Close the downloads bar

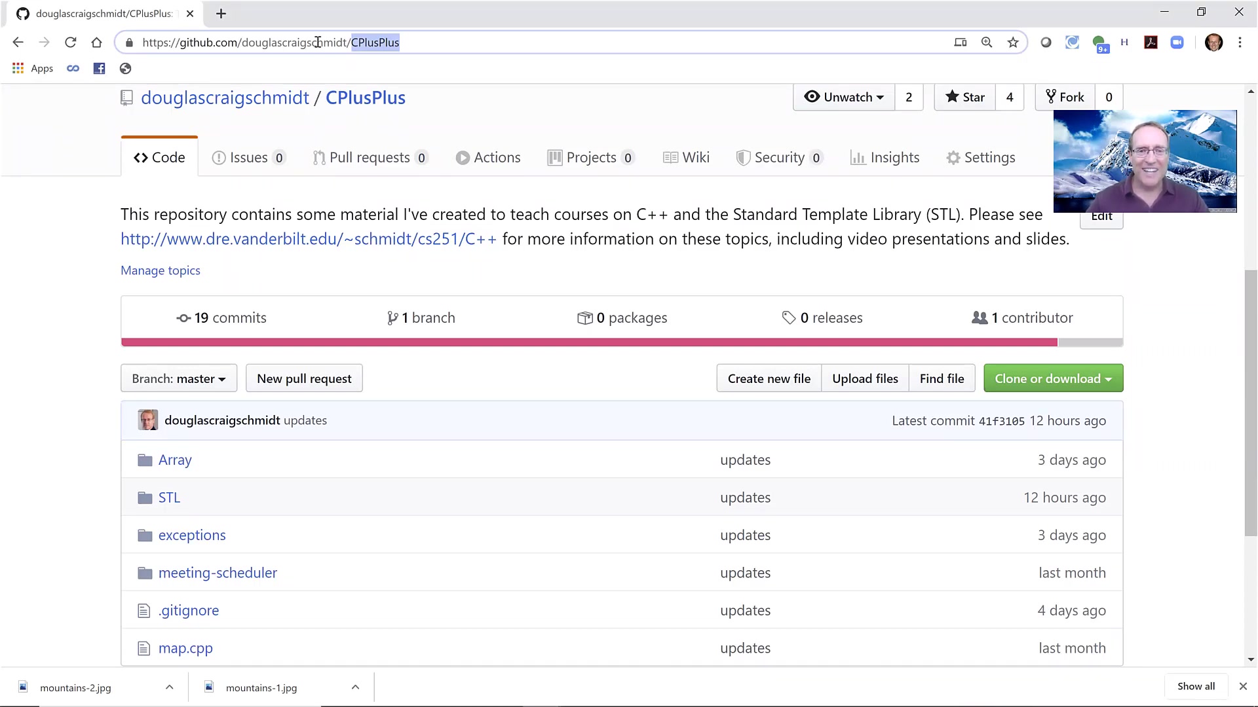(1243, 686)
